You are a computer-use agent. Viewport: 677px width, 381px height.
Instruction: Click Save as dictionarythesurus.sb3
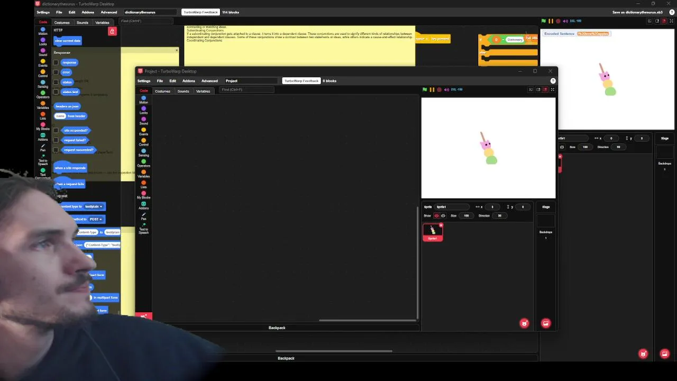pyautogui.click(x=637, y=12)
